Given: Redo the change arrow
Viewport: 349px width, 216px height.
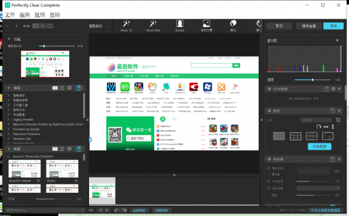Looking at the screenshot, I should pyautogui.click(x=124, y=210).
